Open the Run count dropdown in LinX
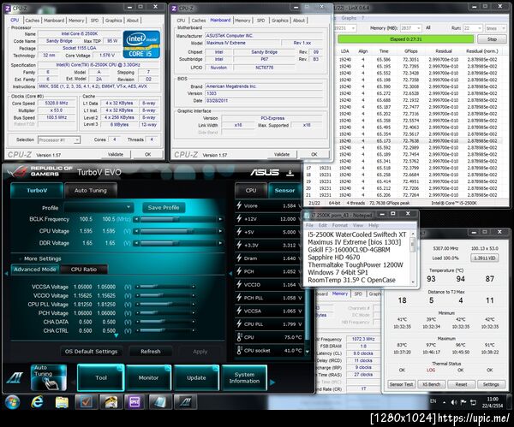The height and width of the screenshot is (427, 514). (x=472, y=28)
